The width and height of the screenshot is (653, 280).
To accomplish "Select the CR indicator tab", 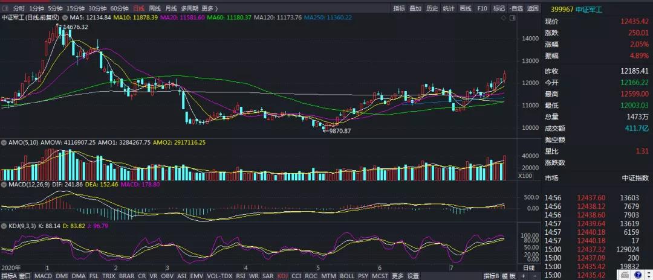I will click(142, 276).
